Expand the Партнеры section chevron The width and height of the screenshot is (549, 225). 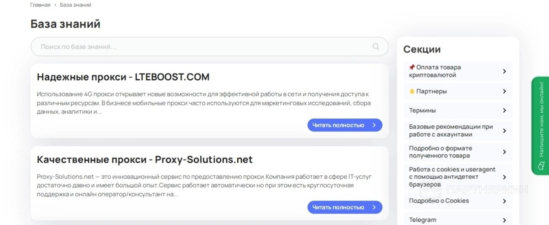[x=504, y=92]
